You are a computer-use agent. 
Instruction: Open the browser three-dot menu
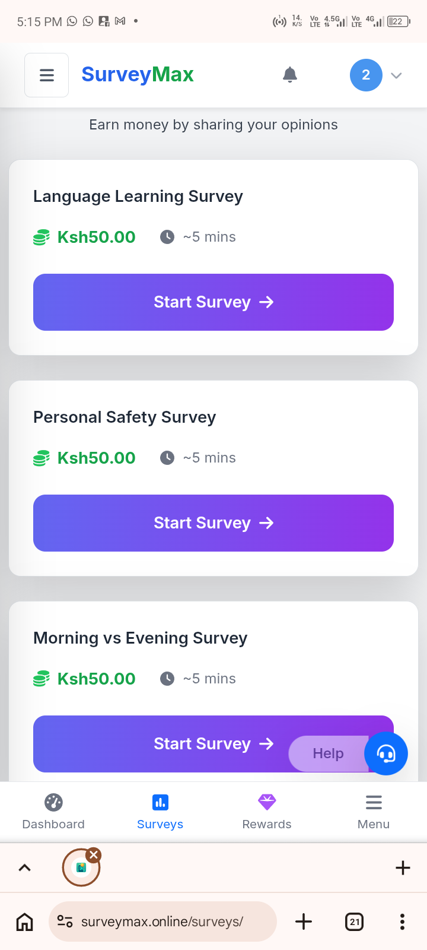point(402,921)
